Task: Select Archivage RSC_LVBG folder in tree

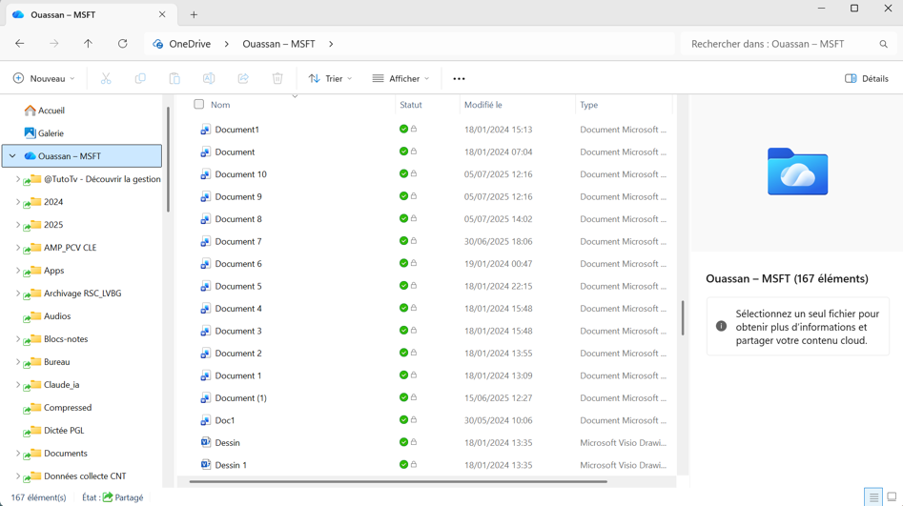Action: coord(82,293)
